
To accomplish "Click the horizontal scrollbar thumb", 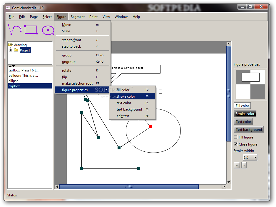I will (129, 187).
